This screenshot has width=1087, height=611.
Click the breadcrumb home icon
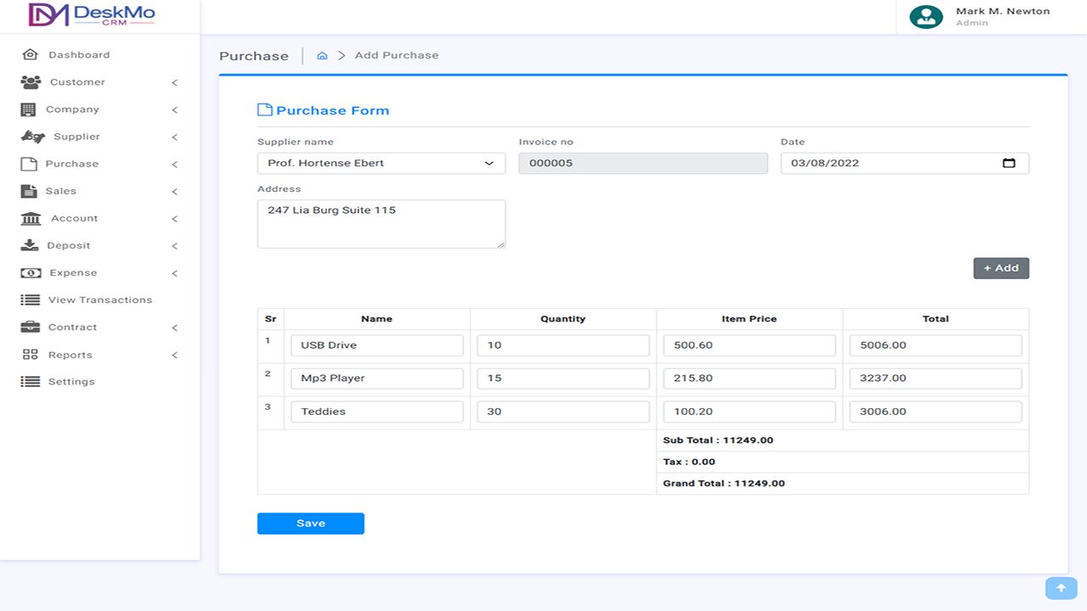pyautogui.click(x=322, y=56)
